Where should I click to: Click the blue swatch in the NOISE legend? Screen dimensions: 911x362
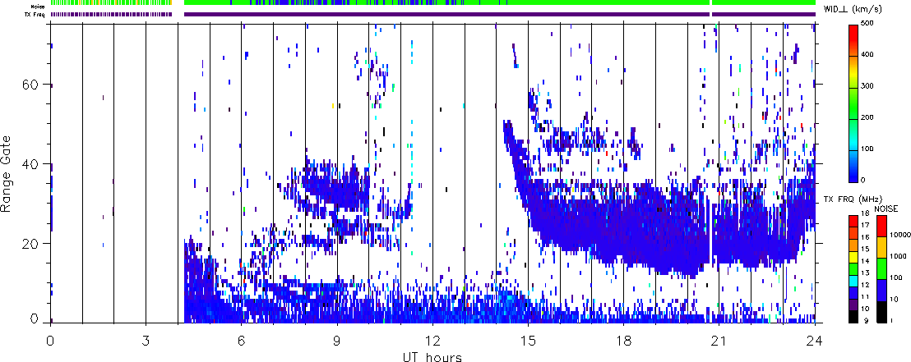click(x=882, y=290)
